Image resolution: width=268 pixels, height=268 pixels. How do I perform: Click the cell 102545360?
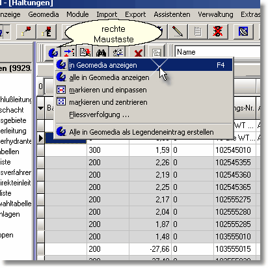click(235, 175)
